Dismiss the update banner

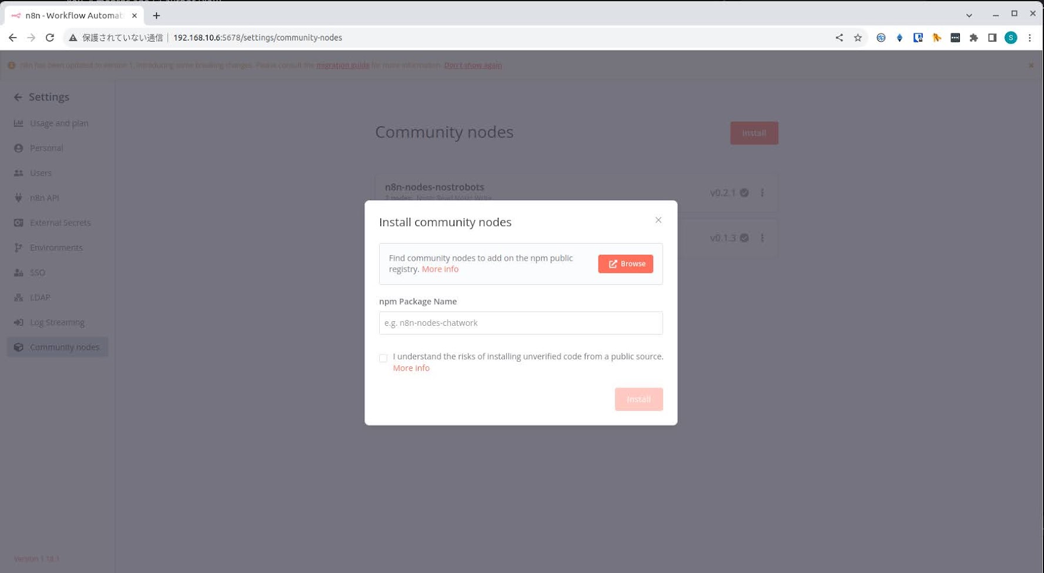(1031, 65)
